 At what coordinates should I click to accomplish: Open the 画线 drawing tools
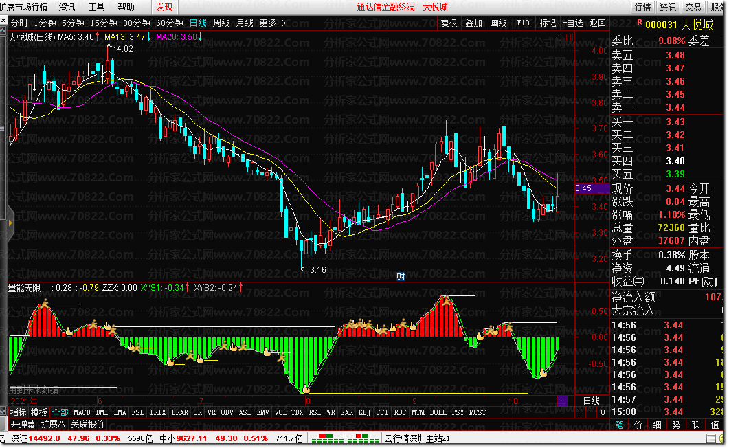coord(498,23)
